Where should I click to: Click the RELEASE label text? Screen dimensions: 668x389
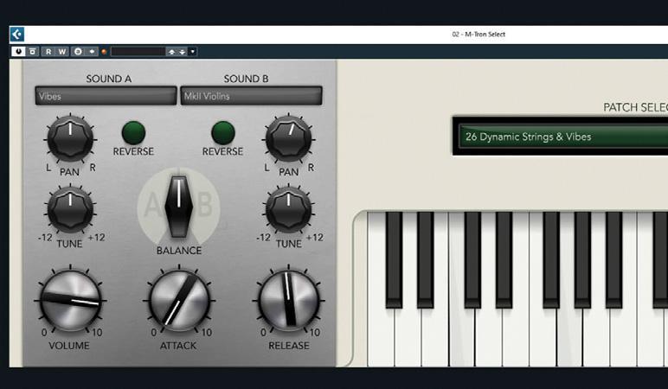289,346
